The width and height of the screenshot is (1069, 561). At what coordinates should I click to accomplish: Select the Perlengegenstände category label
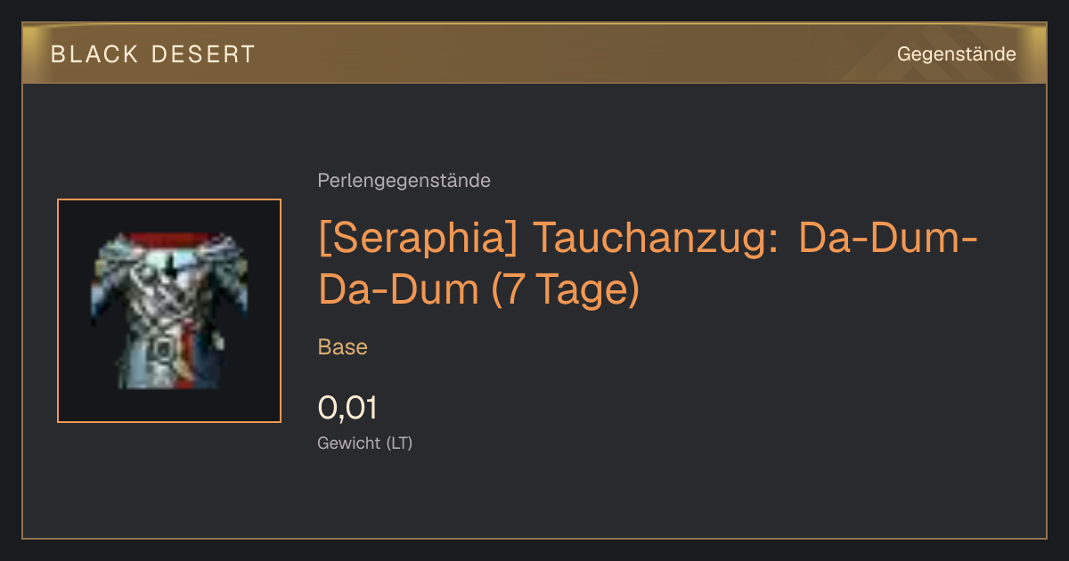[404, 181]
